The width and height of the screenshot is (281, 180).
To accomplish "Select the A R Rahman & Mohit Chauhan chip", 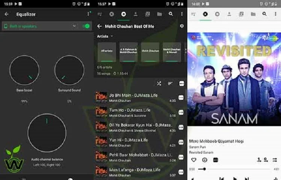I will point(129,52).
